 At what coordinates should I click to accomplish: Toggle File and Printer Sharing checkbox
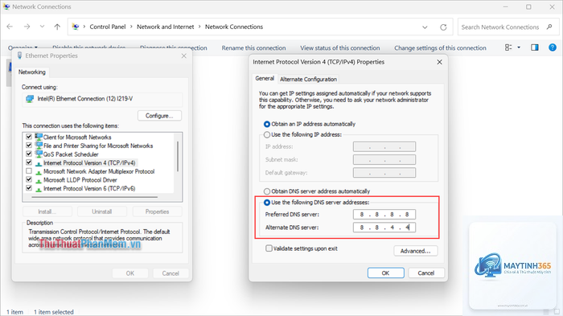point(29,146)
